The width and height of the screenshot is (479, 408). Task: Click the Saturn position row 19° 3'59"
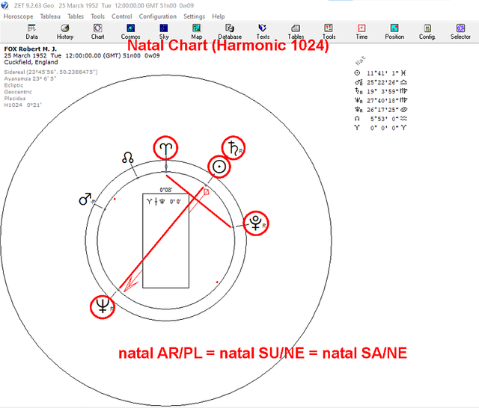pyautogui.click(x=380, y=91)
